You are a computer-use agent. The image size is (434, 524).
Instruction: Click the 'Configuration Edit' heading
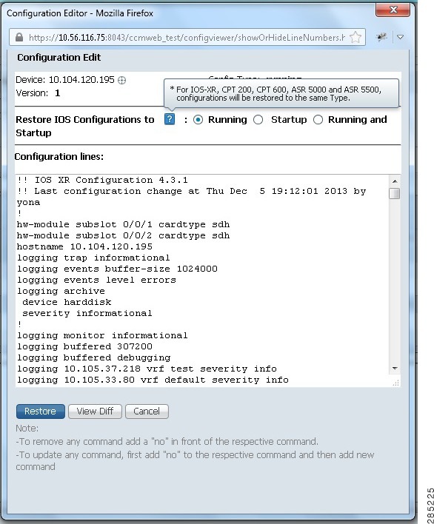click(x=59, y=57)
